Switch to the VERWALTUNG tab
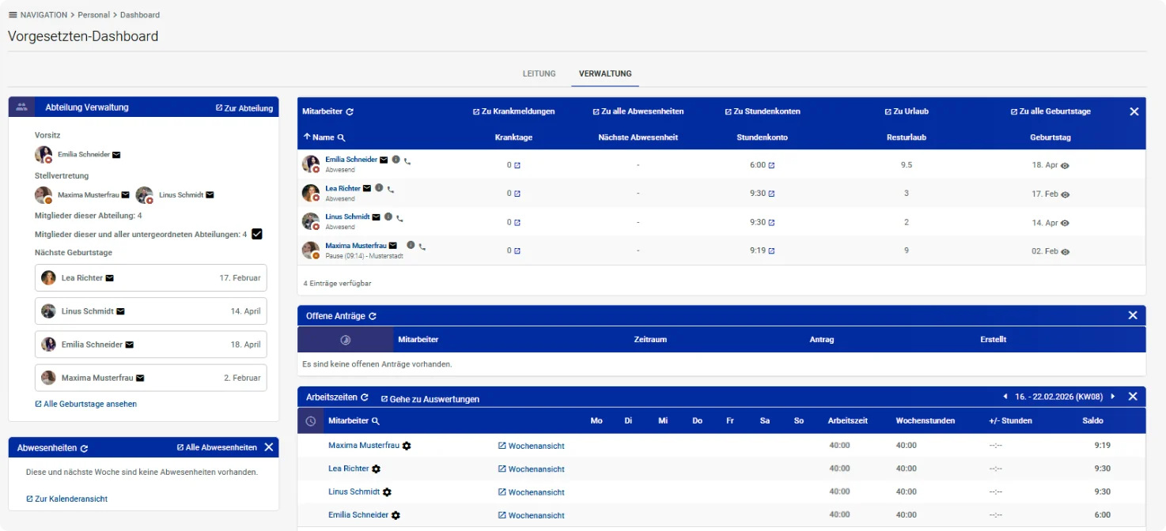The height and width of the screenshot is (531, 1166). [605, 73]
